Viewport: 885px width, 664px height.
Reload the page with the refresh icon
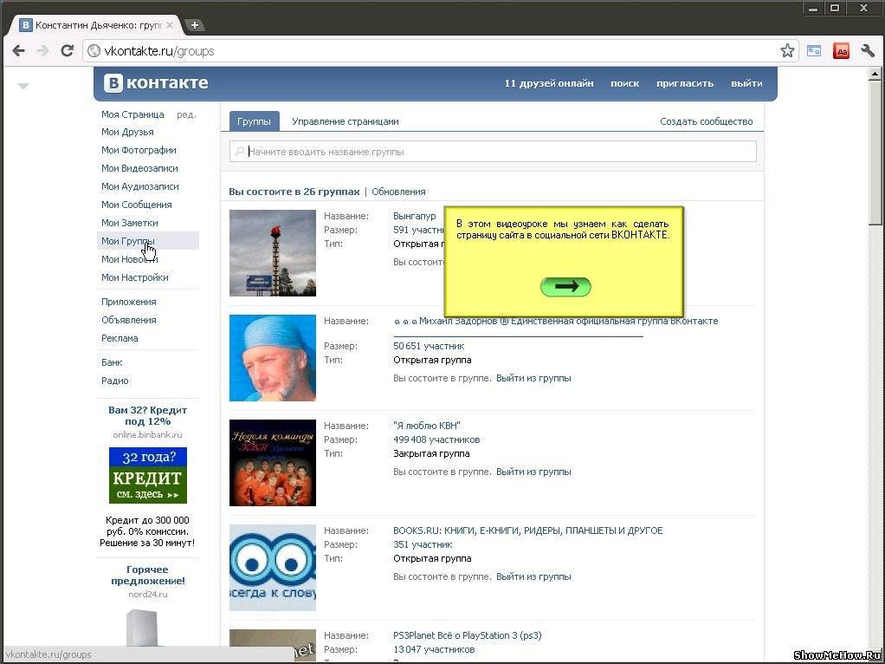68,51
